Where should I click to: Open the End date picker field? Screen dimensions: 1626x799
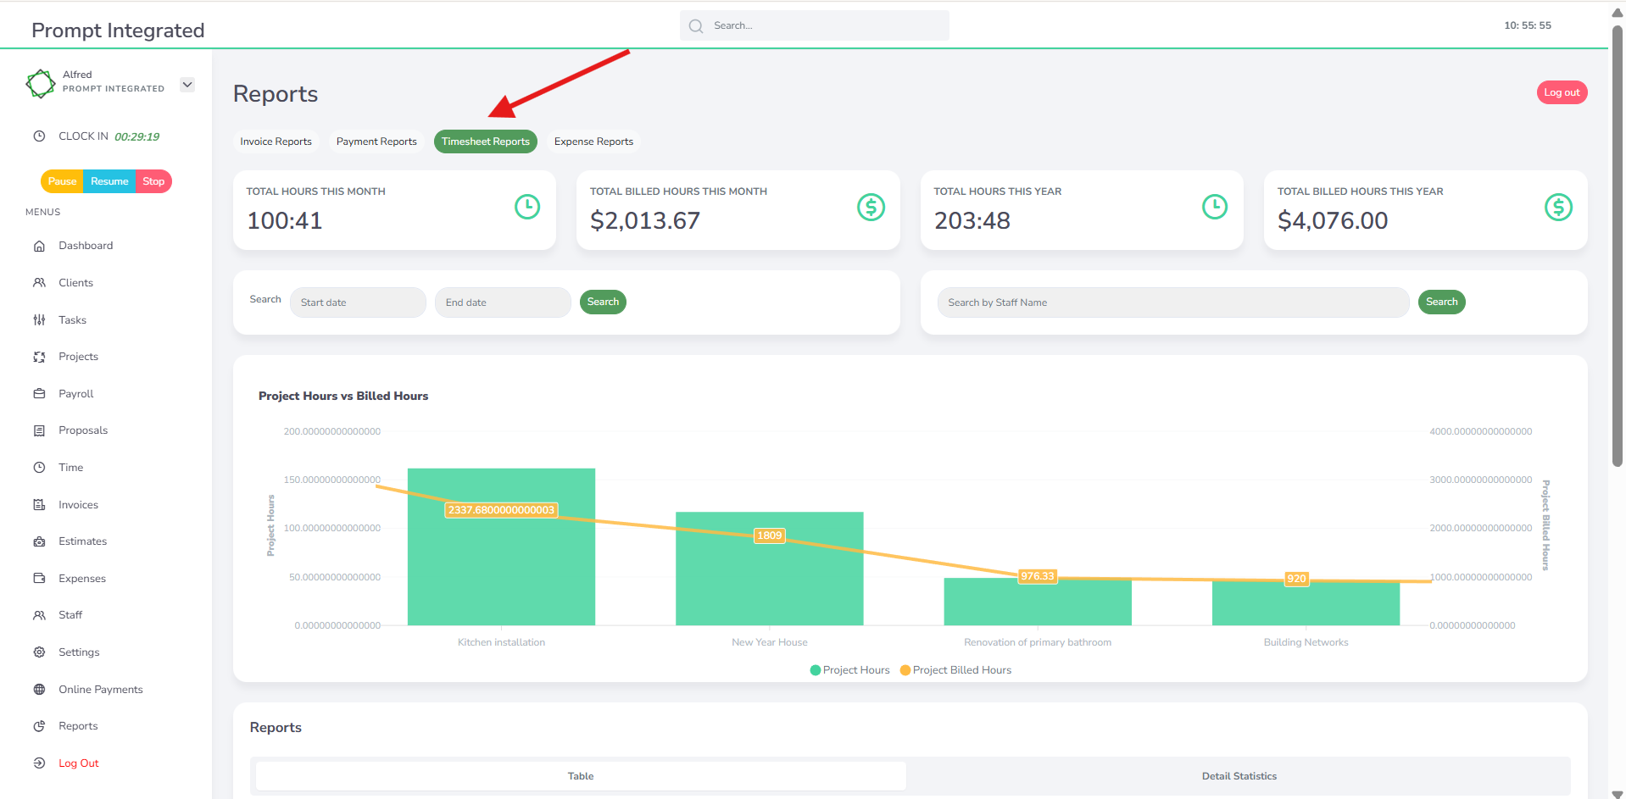[x=503, y=302]
